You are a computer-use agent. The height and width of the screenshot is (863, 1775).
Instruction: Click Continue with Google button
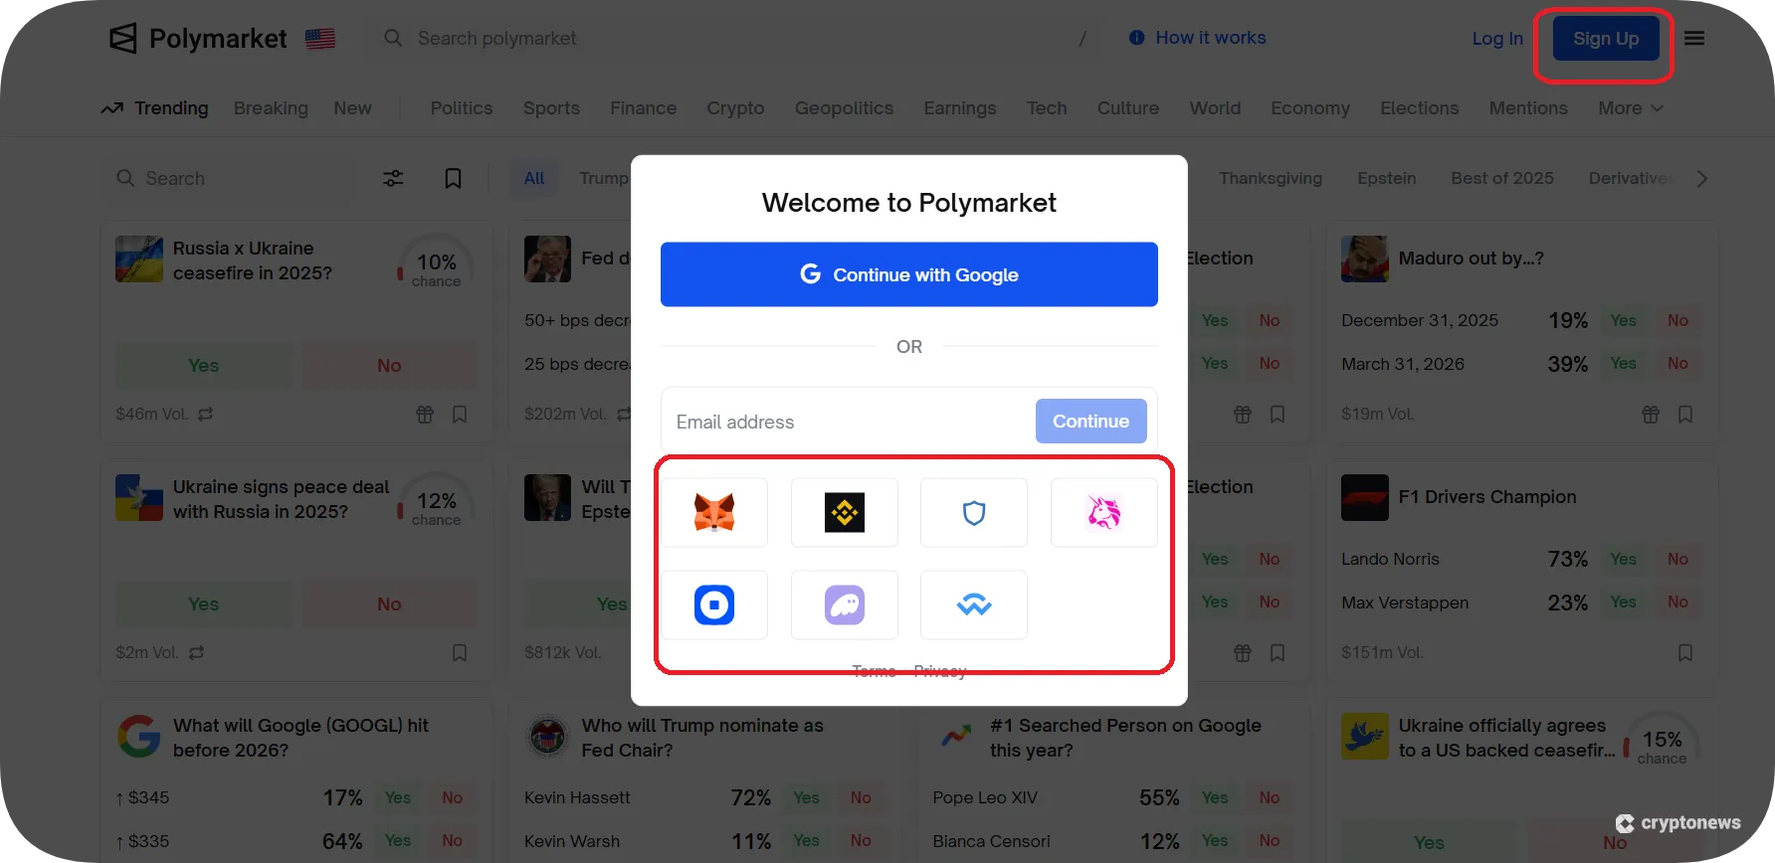click(x=909, y=274)
